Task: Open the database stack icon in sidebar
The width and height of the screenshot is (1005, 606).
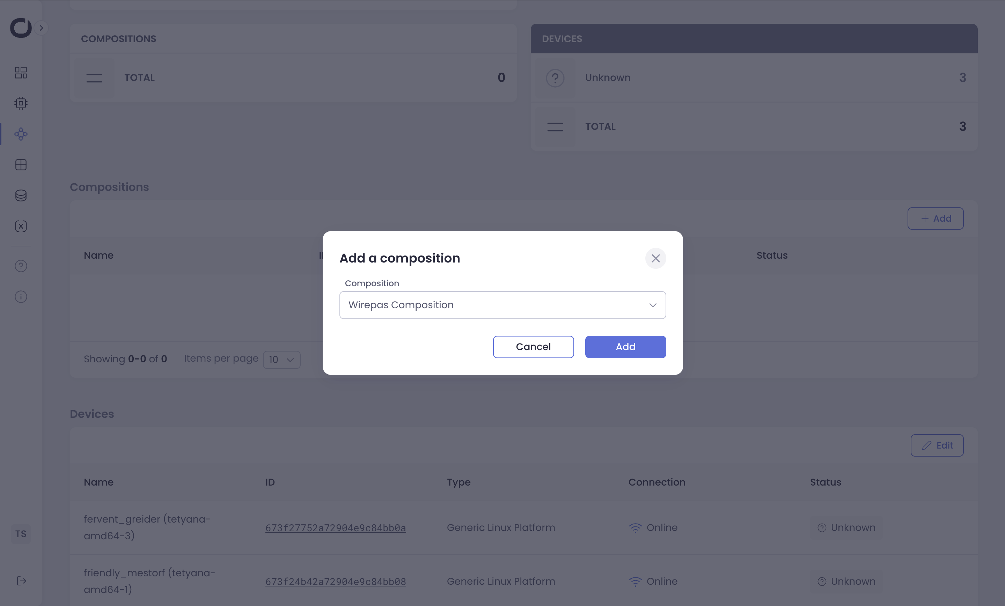Action: pos(21,196)
